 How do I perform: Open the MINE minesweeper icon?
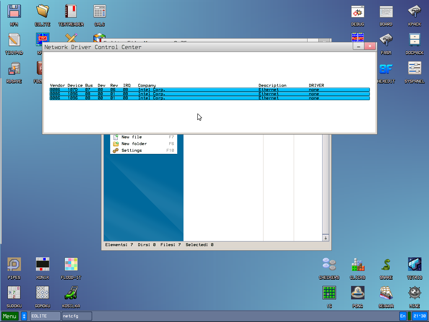pyautogui.click(x=414, y=293)
